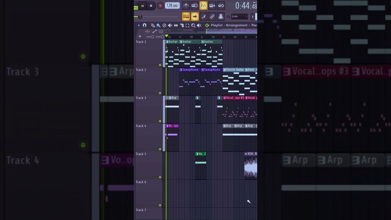Image resolution: width=391 pixels, height=220 pixels.
Task: Select the Paint brush tool
Action: click(159, 25)
